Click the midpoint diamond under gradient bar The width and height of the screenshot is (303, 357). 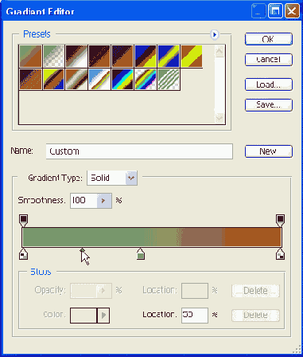[x=82, y=250]
